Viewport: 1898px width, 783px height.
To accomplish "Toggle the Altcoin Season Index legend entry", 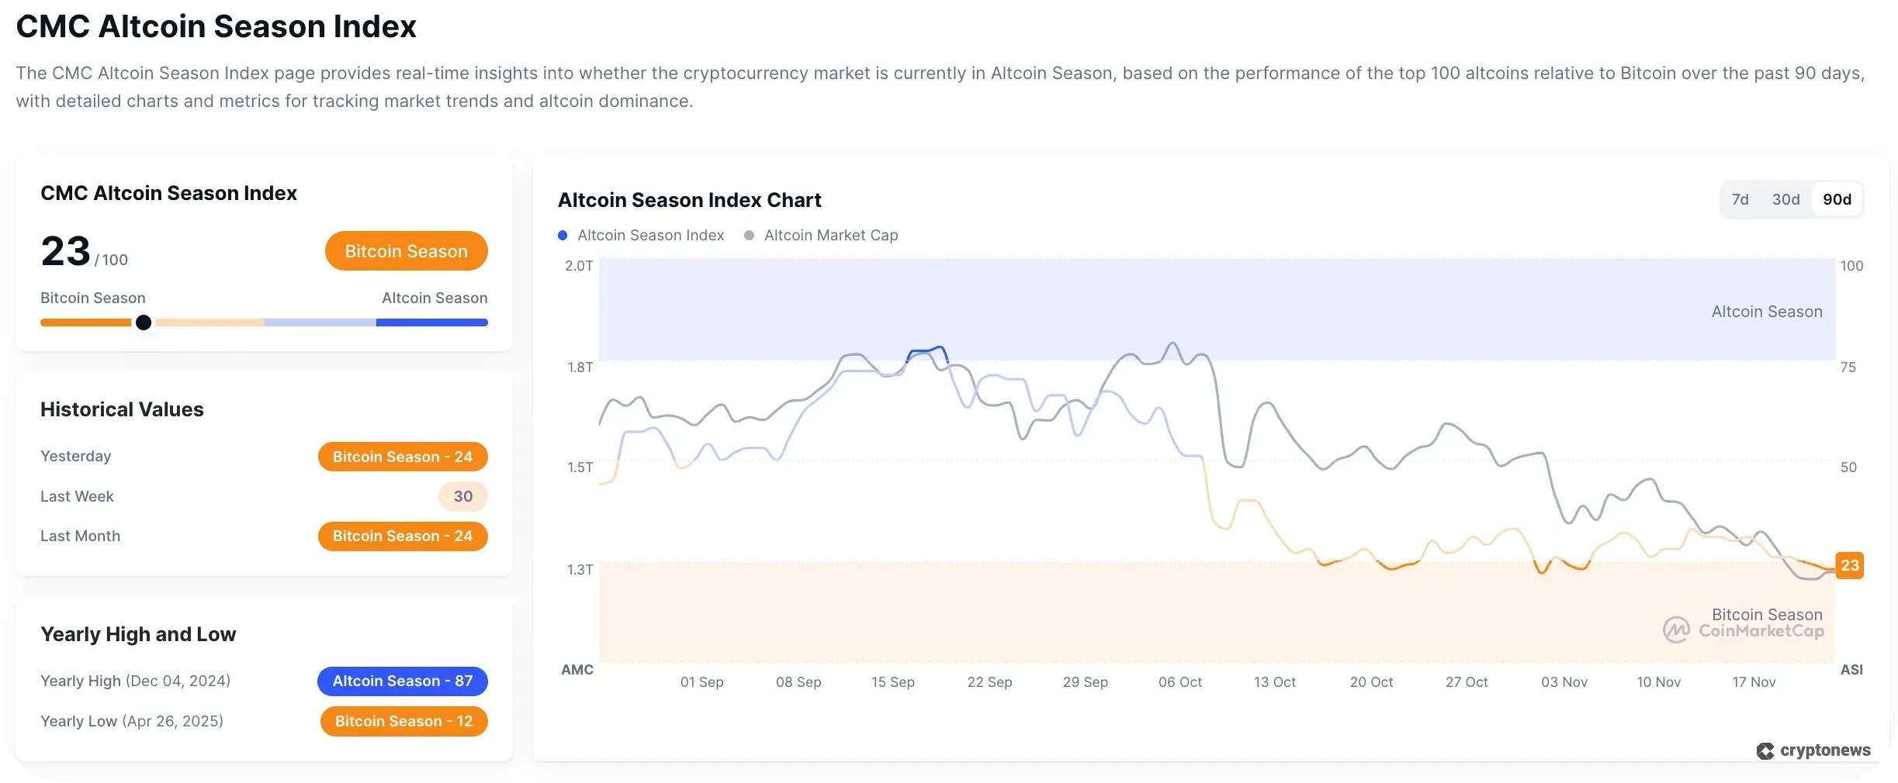I will click(x=649, y=236).
